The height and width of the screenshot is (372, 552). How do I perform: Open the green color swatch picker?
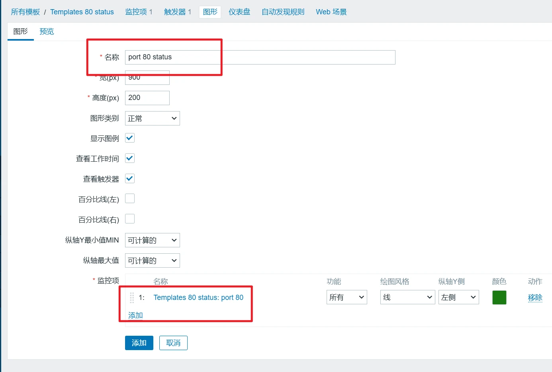499,298
